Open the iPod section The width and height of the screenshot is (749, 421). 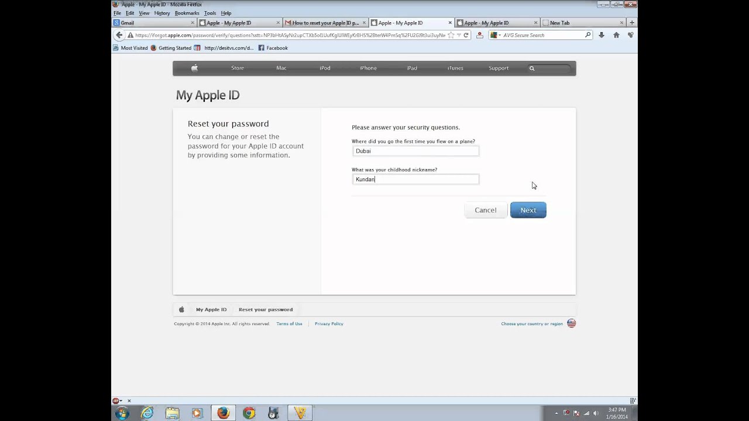pyautogui.click(x=325, y=68)
